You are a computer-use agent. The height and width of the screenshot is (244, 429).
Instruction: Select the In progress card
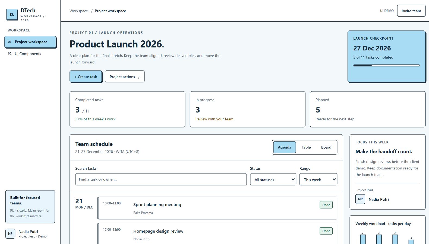click(x=247, y=109)
